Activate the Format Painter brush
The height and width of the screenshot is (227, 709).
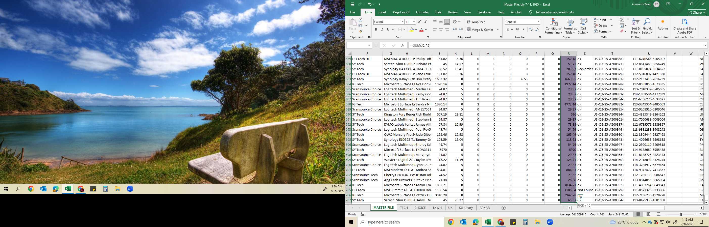[361, 31]
